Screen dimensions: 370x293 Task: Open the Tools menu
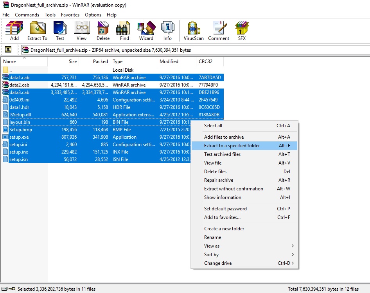[50, 14]
